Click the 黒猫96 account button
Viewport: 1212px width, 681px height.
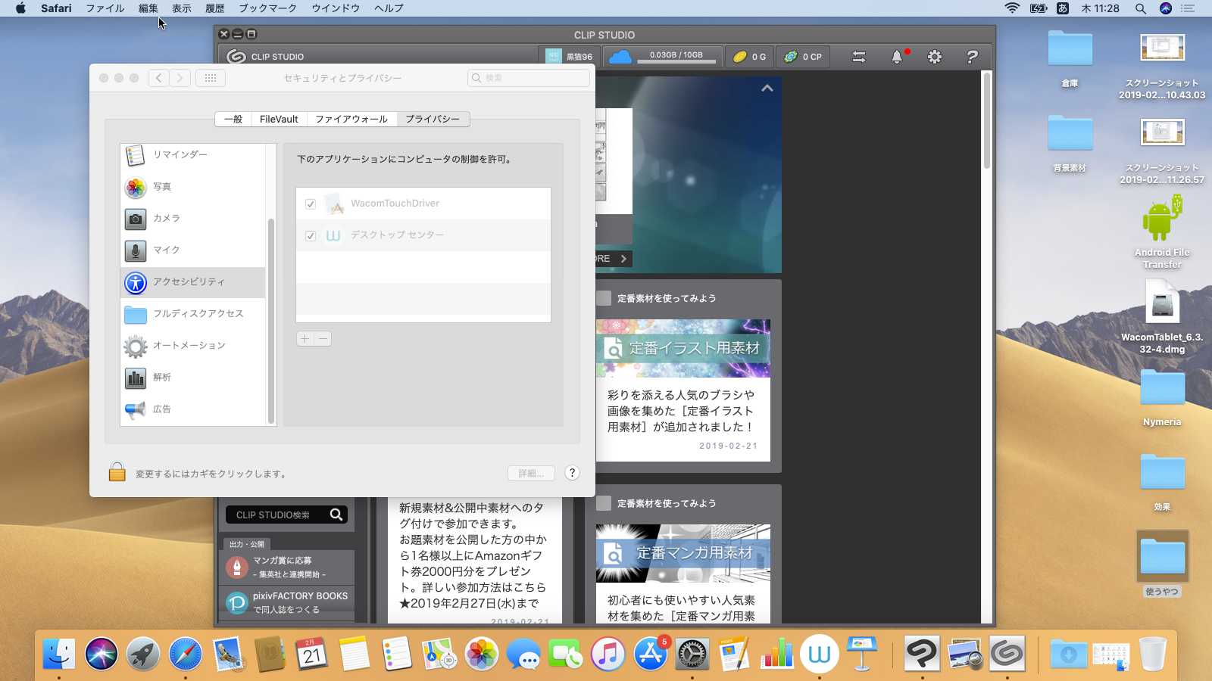coord(569,57)
